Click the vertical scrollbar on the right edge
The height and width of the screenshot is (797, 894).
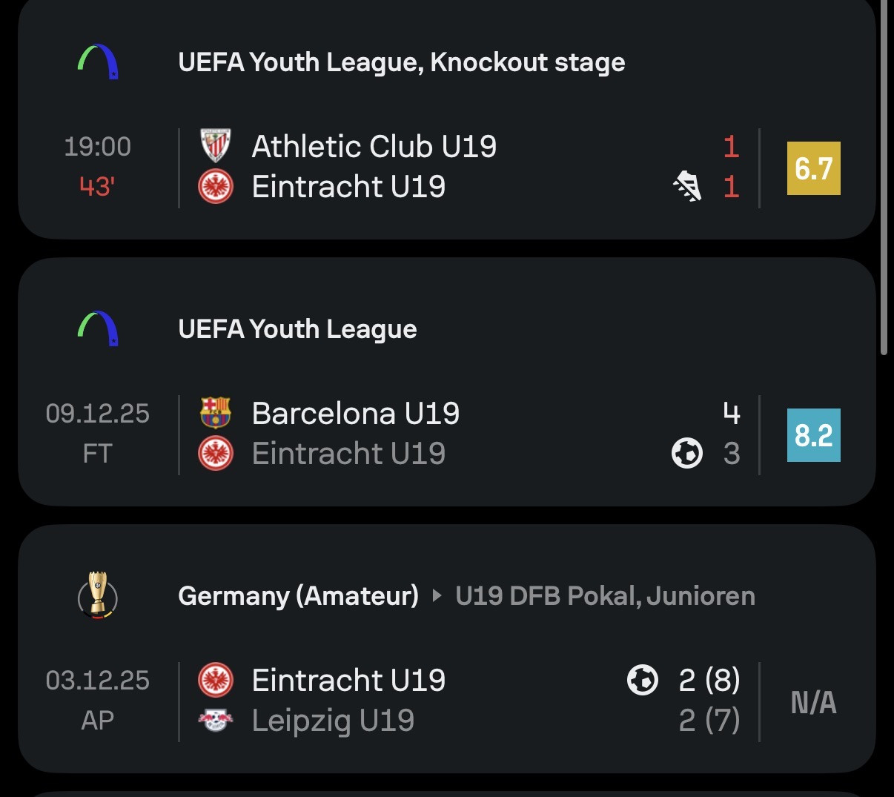(x=884, y=178)
